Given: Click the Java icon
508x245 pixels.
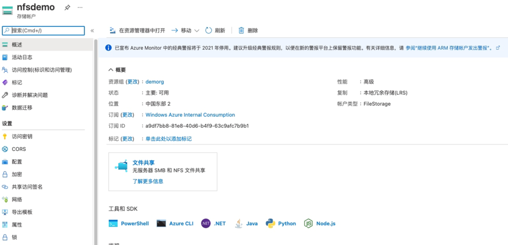Looking at the screenshot, I should tap(239, 223).
